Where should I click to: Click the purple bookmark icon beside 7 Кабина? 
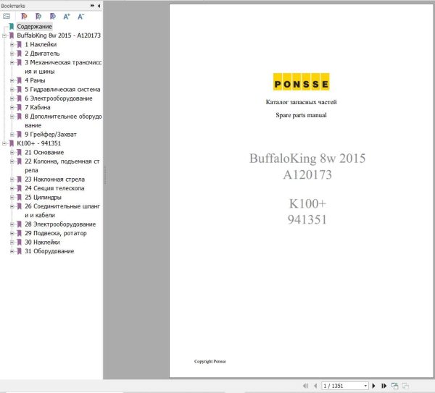tap(19, 107)
